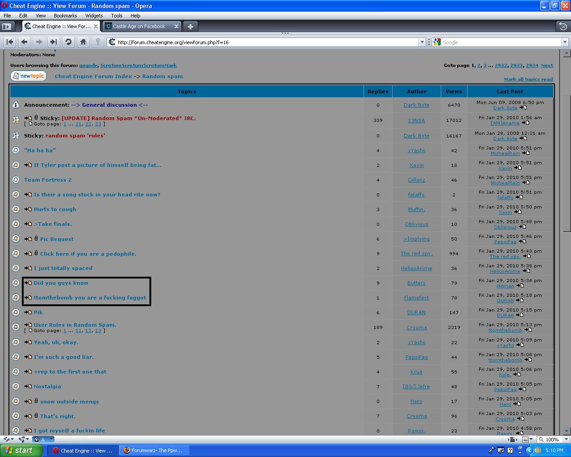The width and height of the screenshot is (571, 457).
Task: Open gogodr's profile from users browsing
Action: coord(88,65)
